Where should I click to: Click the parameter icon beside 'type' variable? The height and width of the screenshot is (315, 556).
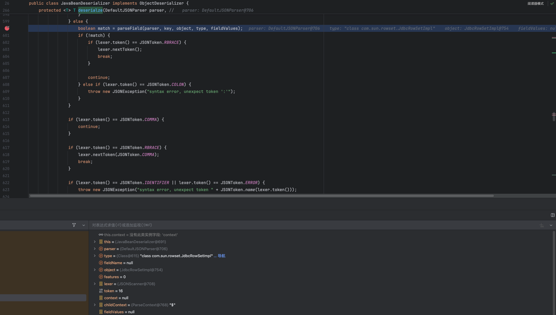(x=101, y=256)
